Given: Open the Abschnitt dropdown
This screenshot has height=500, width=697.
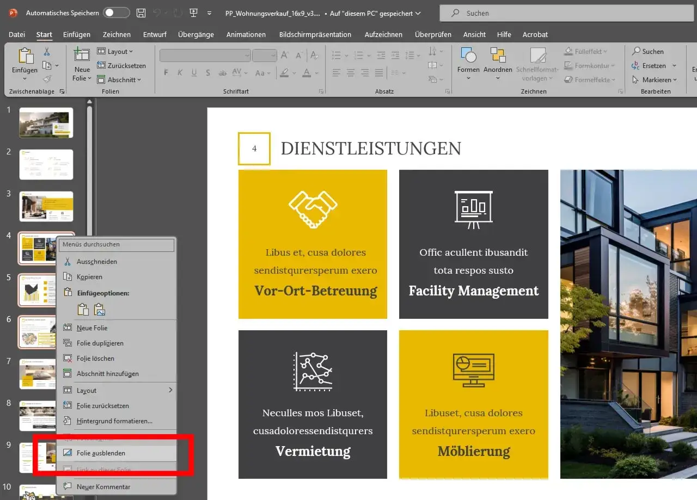Looking at the screenshot, I should 120,79.
